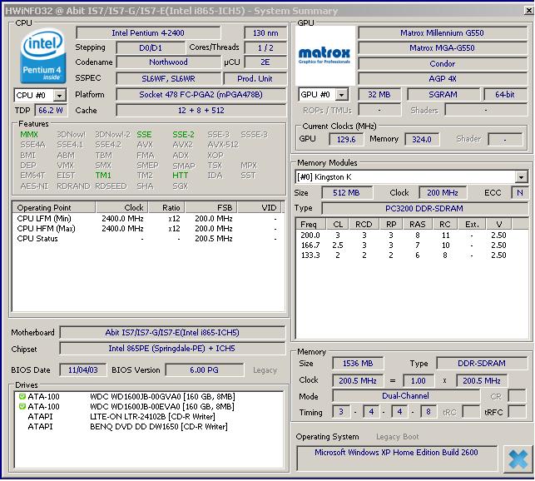
Task: Click the Operating Point column header
Action: point(54,207)
